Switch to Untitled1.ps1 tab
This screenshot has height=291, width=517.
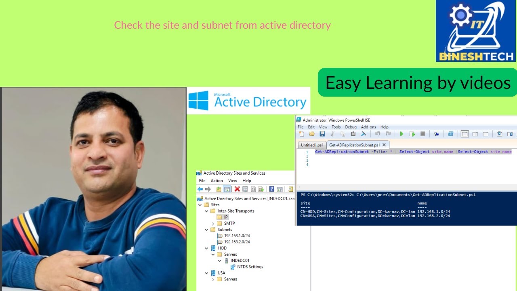coord(312,145)
